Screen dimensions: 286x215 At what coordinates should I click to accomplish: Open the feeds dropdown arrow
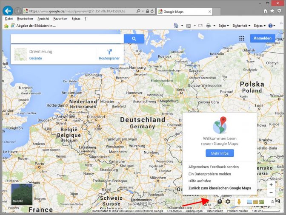(194, 26)
